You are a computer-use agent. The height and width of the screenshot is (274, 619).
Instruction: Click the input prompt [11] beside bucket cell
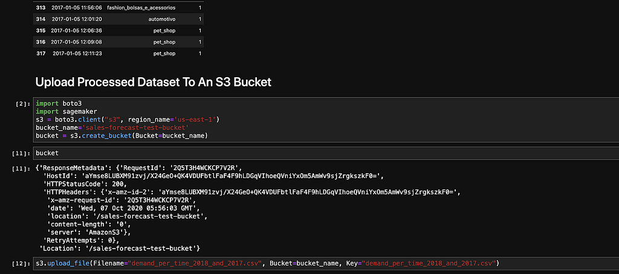pos(19,153)
